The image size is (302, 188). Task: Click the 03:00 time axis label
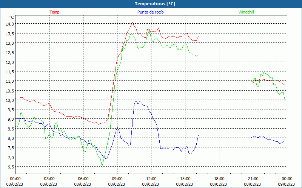(x=49, y=179)
